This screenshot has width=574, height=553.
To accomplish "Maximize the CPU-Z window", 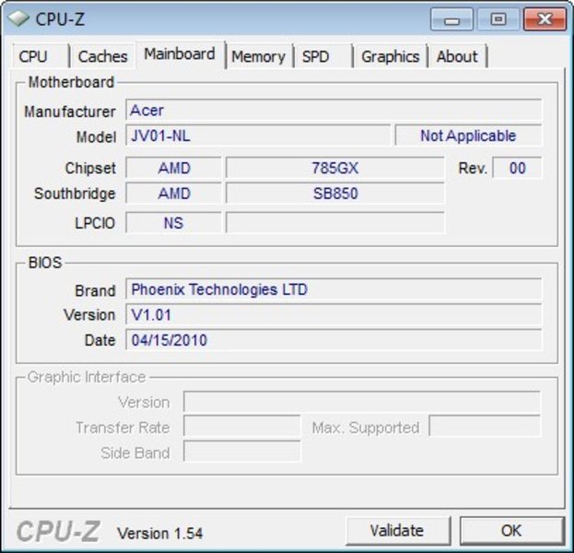I will coord(498,19).
